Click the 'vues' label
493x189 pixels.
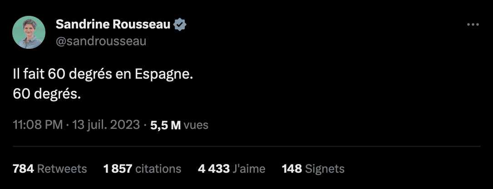(196, 125)
